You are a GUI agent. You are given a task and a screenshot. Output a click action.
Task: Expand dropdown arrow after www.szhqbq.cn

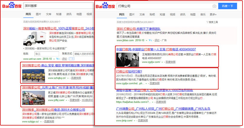(68, 79)
